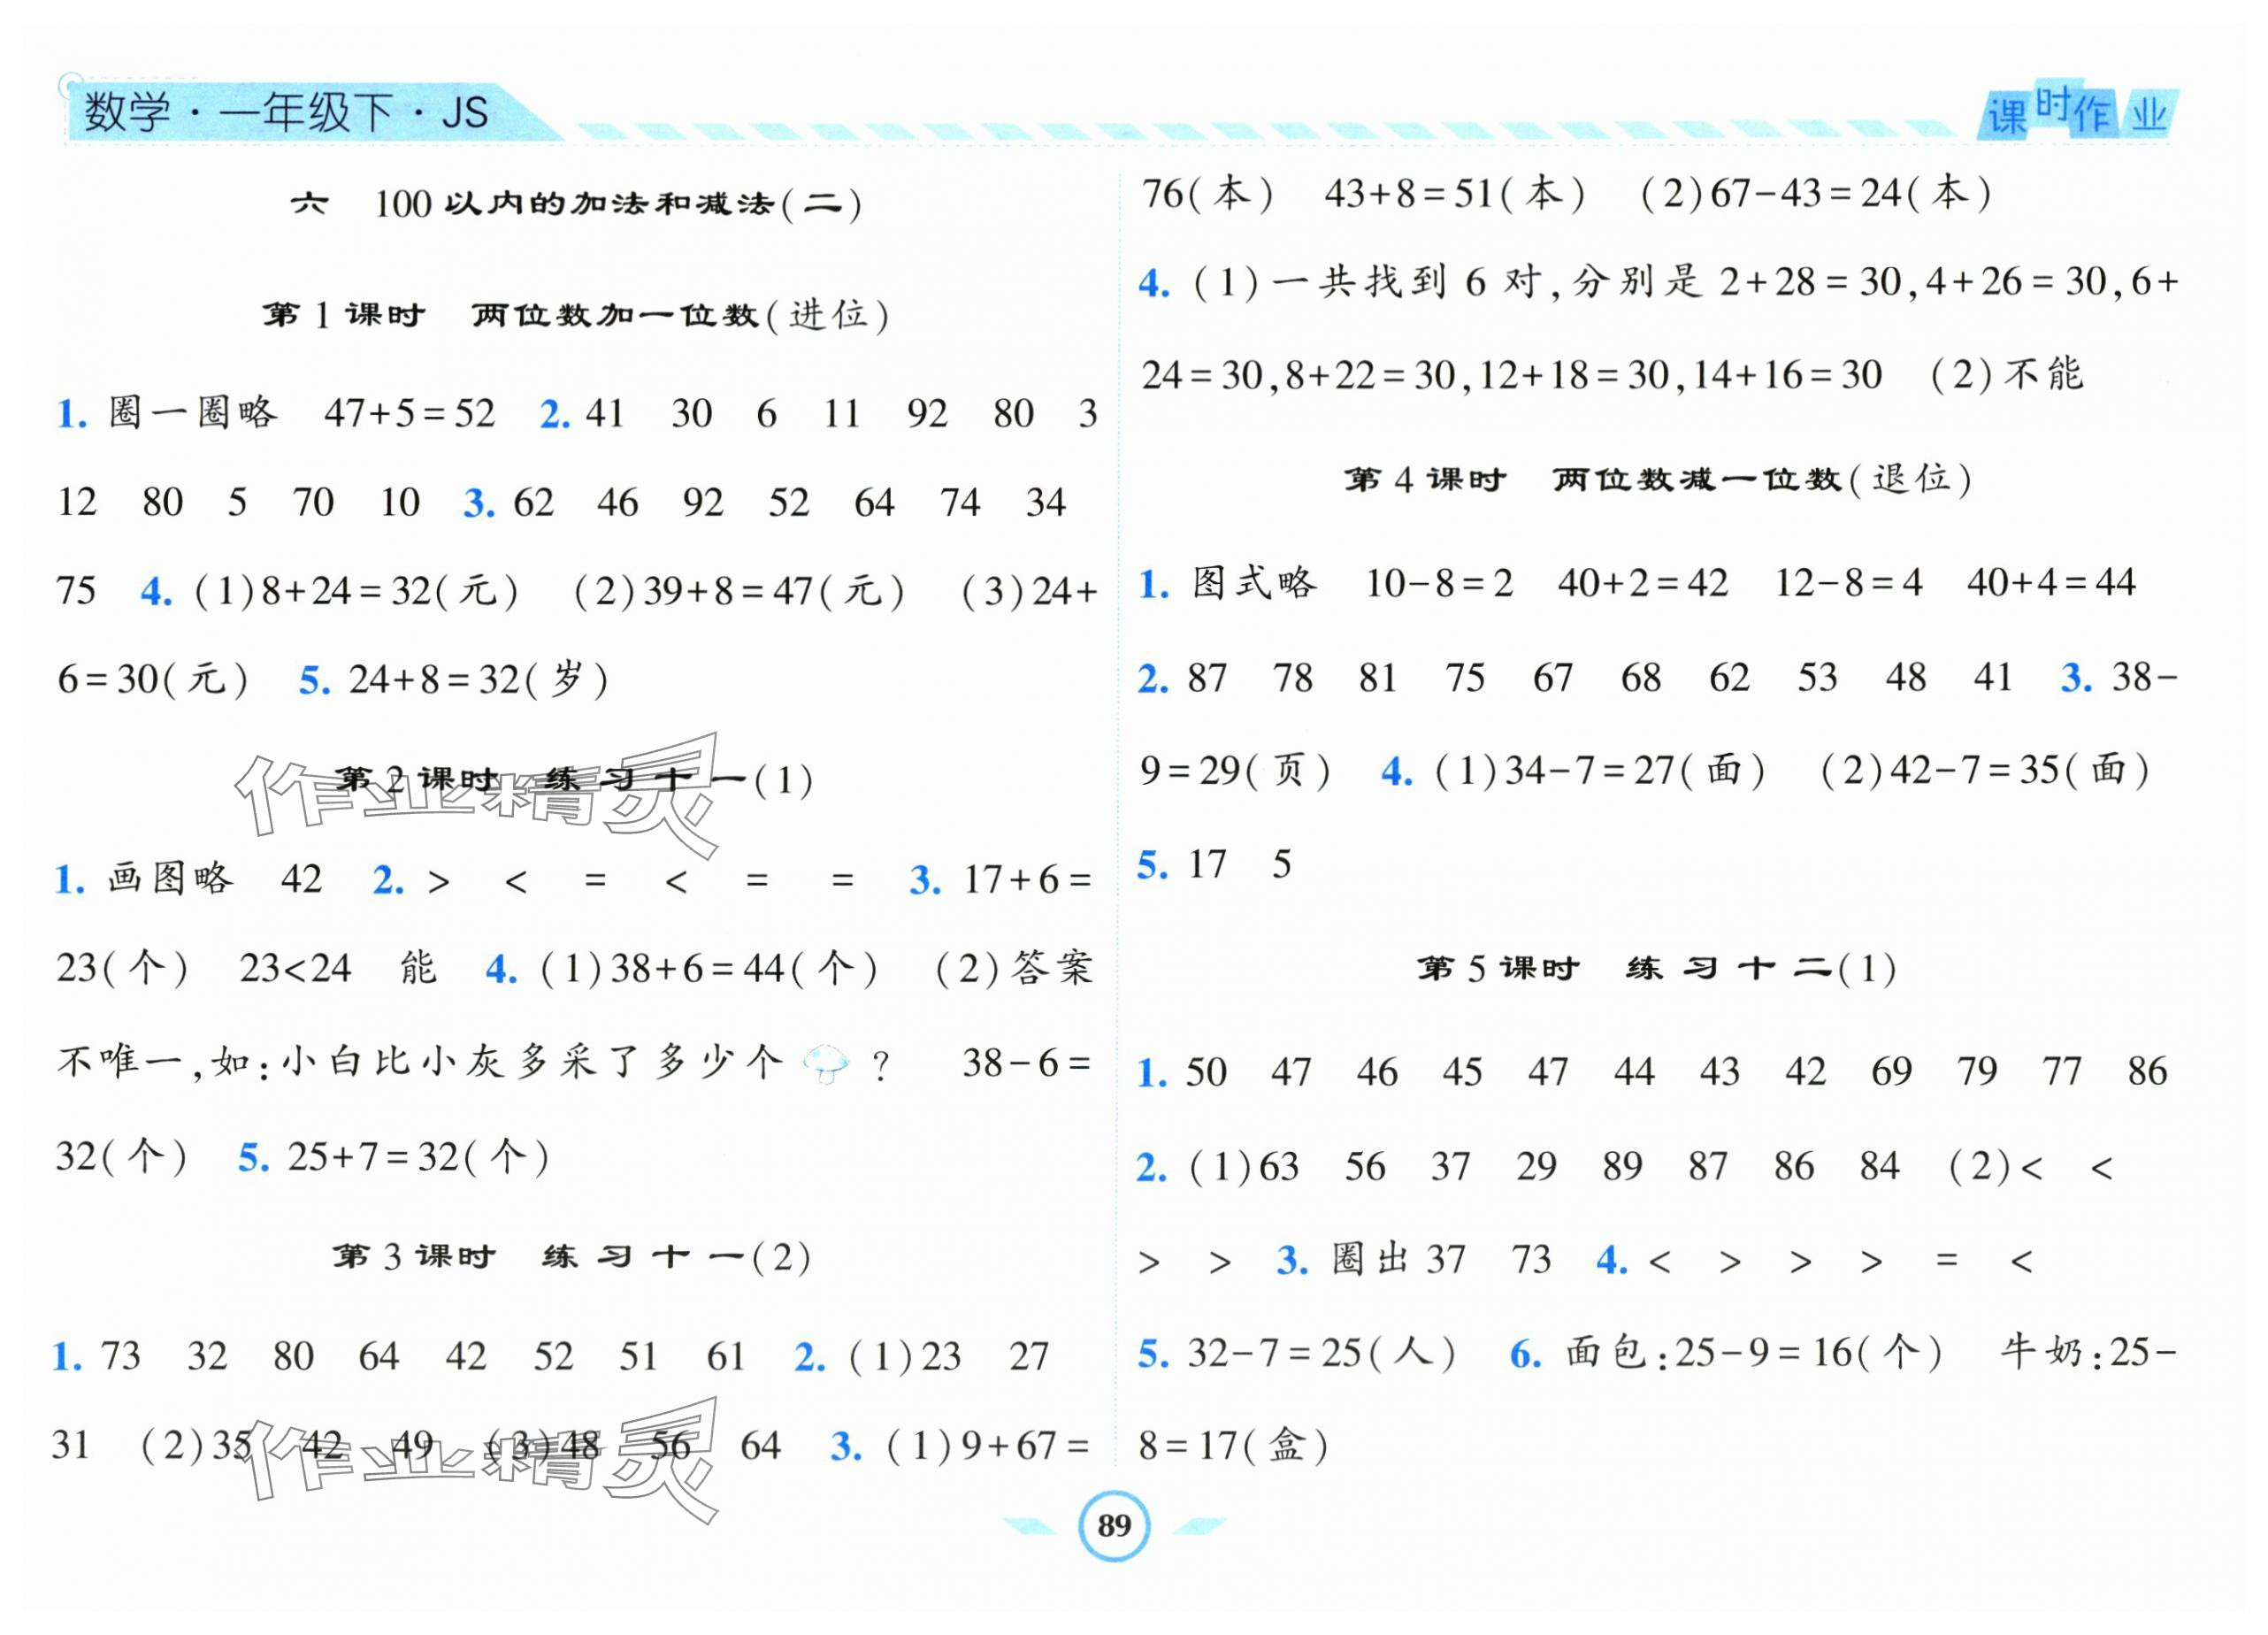Image resolution: width=2268 pixels, height=1635 pixels.
Task: Click heading 第1课时 两位数加一位数(进位)
Action: 576,315
